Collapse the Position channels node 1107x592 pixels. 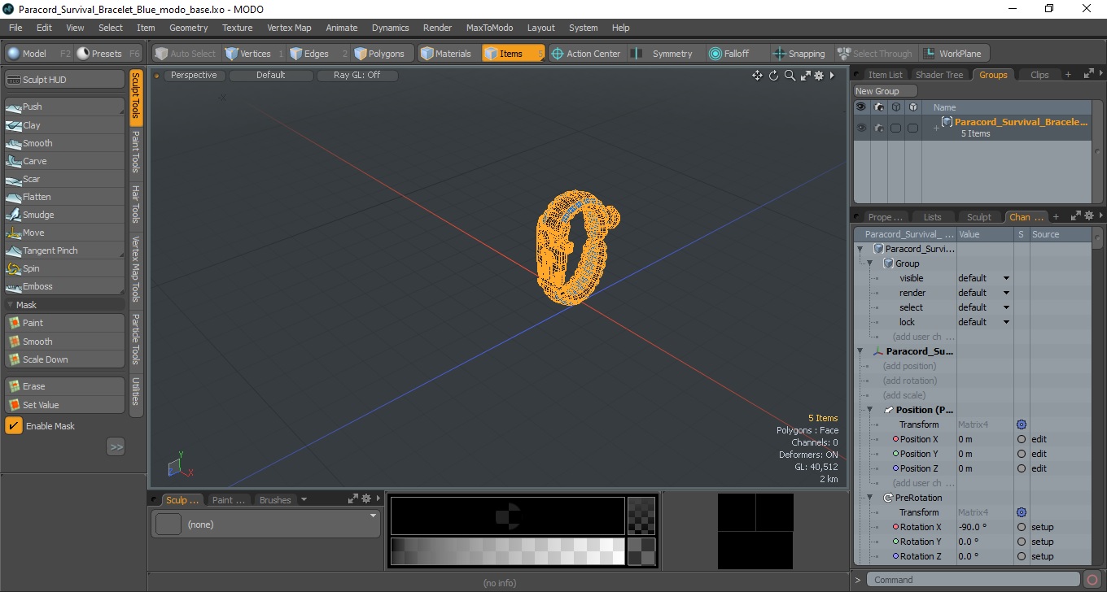(870, 410)
